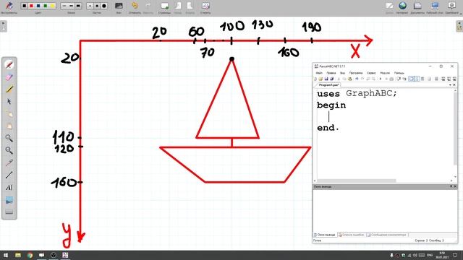
Task: Choose the medium line width
Action: (71, 6)
